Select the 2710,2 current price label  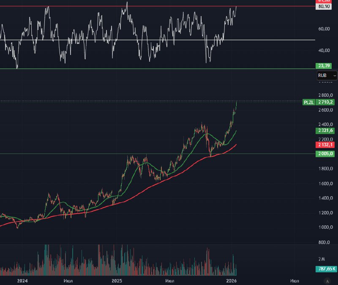click(326, 102)
